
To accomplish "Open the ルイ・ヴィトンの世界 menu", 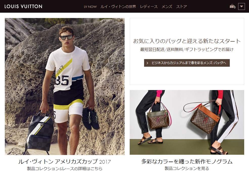I will point(118,7).
